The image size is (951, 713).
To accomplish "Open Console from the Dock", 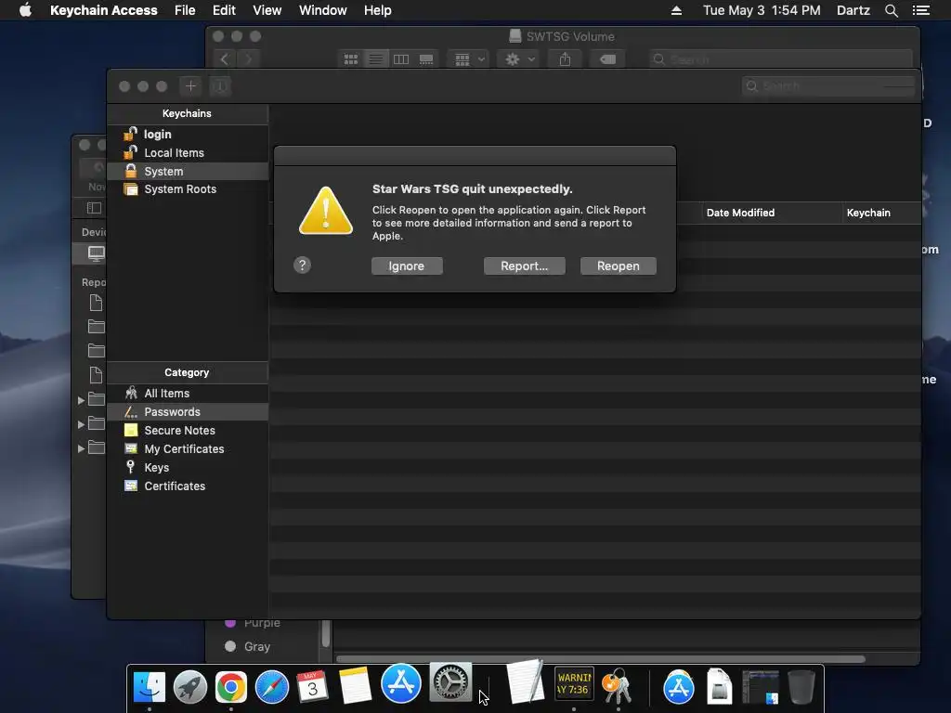I will coord(574,684).
